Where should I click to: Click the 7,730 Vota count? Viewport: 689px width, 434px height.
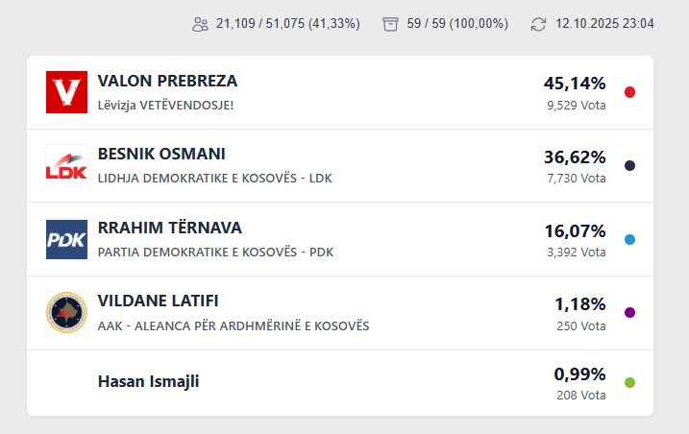(x=577, y=178)
